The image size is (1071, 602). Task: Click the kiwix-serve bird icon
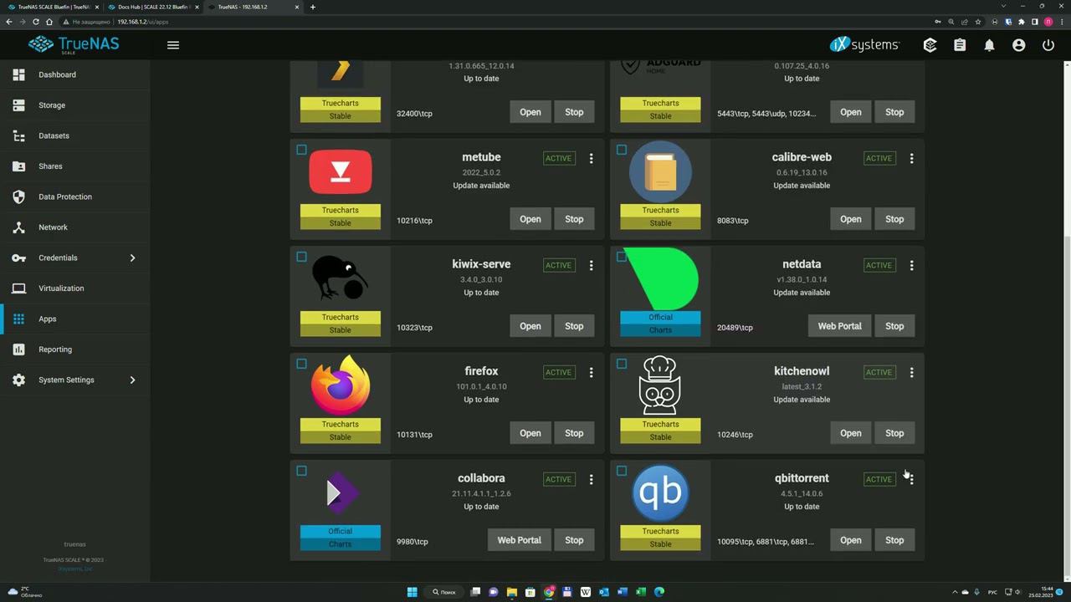point(340,278)
